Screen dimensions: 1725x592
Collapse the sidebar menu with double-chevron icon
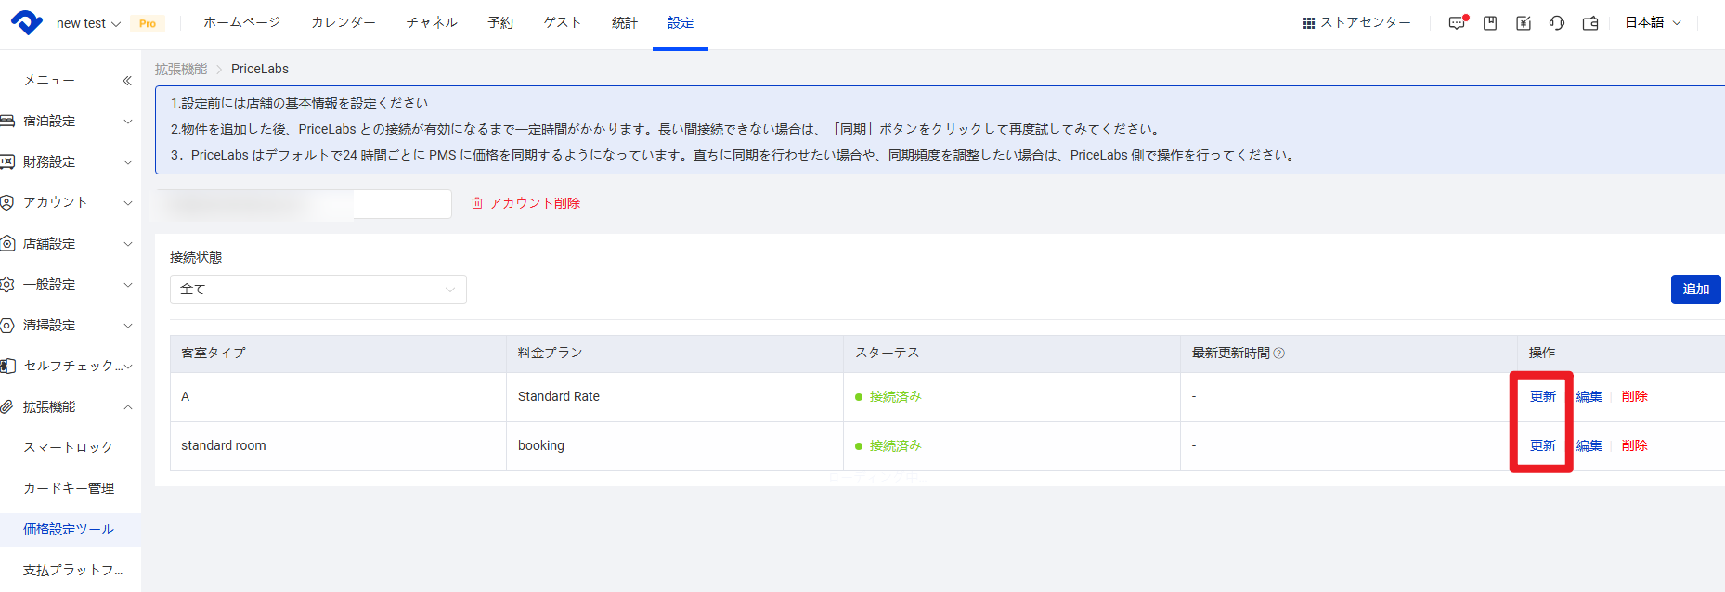click(127, 81)
